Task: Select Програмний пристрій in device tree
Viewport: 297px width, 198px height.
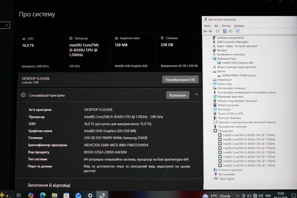Action: [232, 126]
